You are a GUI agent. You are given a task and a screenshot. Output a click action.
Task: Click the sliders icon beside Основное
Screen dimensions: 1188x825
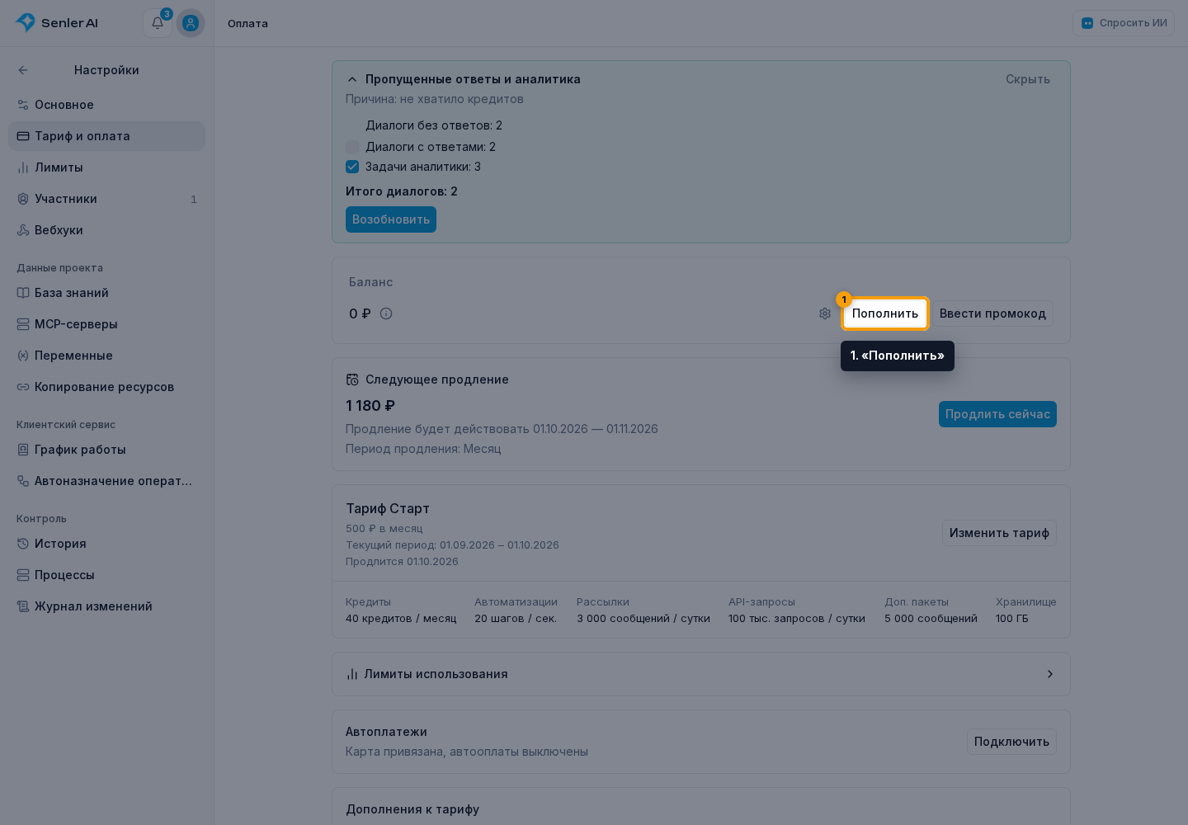click(23, 105)
